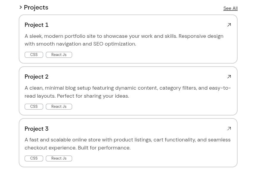Image resolution: width=259 pixels, height=173 pixels.
Task: Select the React Js tag under Project 3
Action: pos(59,158)
